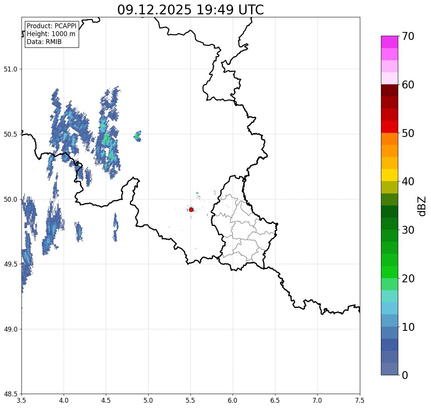The width and height of the screenshot is (431, 408).
Task: Click the 3.5 longitude axis label
Action: [x=21, y=400]
